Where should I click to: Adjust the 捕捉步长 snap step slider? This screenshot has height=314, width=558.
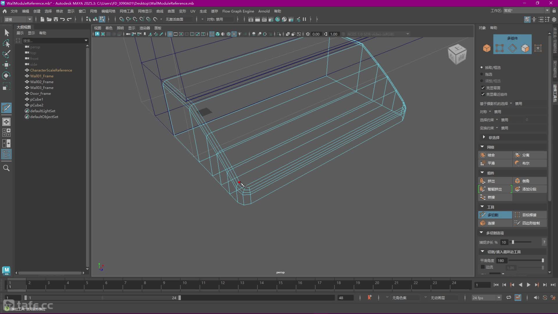[x=513, y=242]
